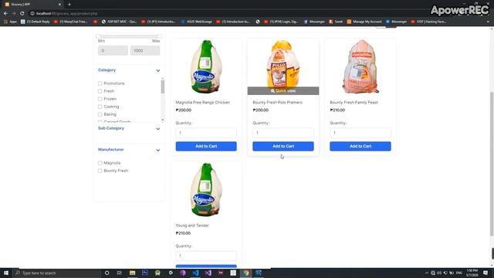Screen dimensions: 494x278
Task: Open Photoshop from the taskbar
Action: (145, 273)
